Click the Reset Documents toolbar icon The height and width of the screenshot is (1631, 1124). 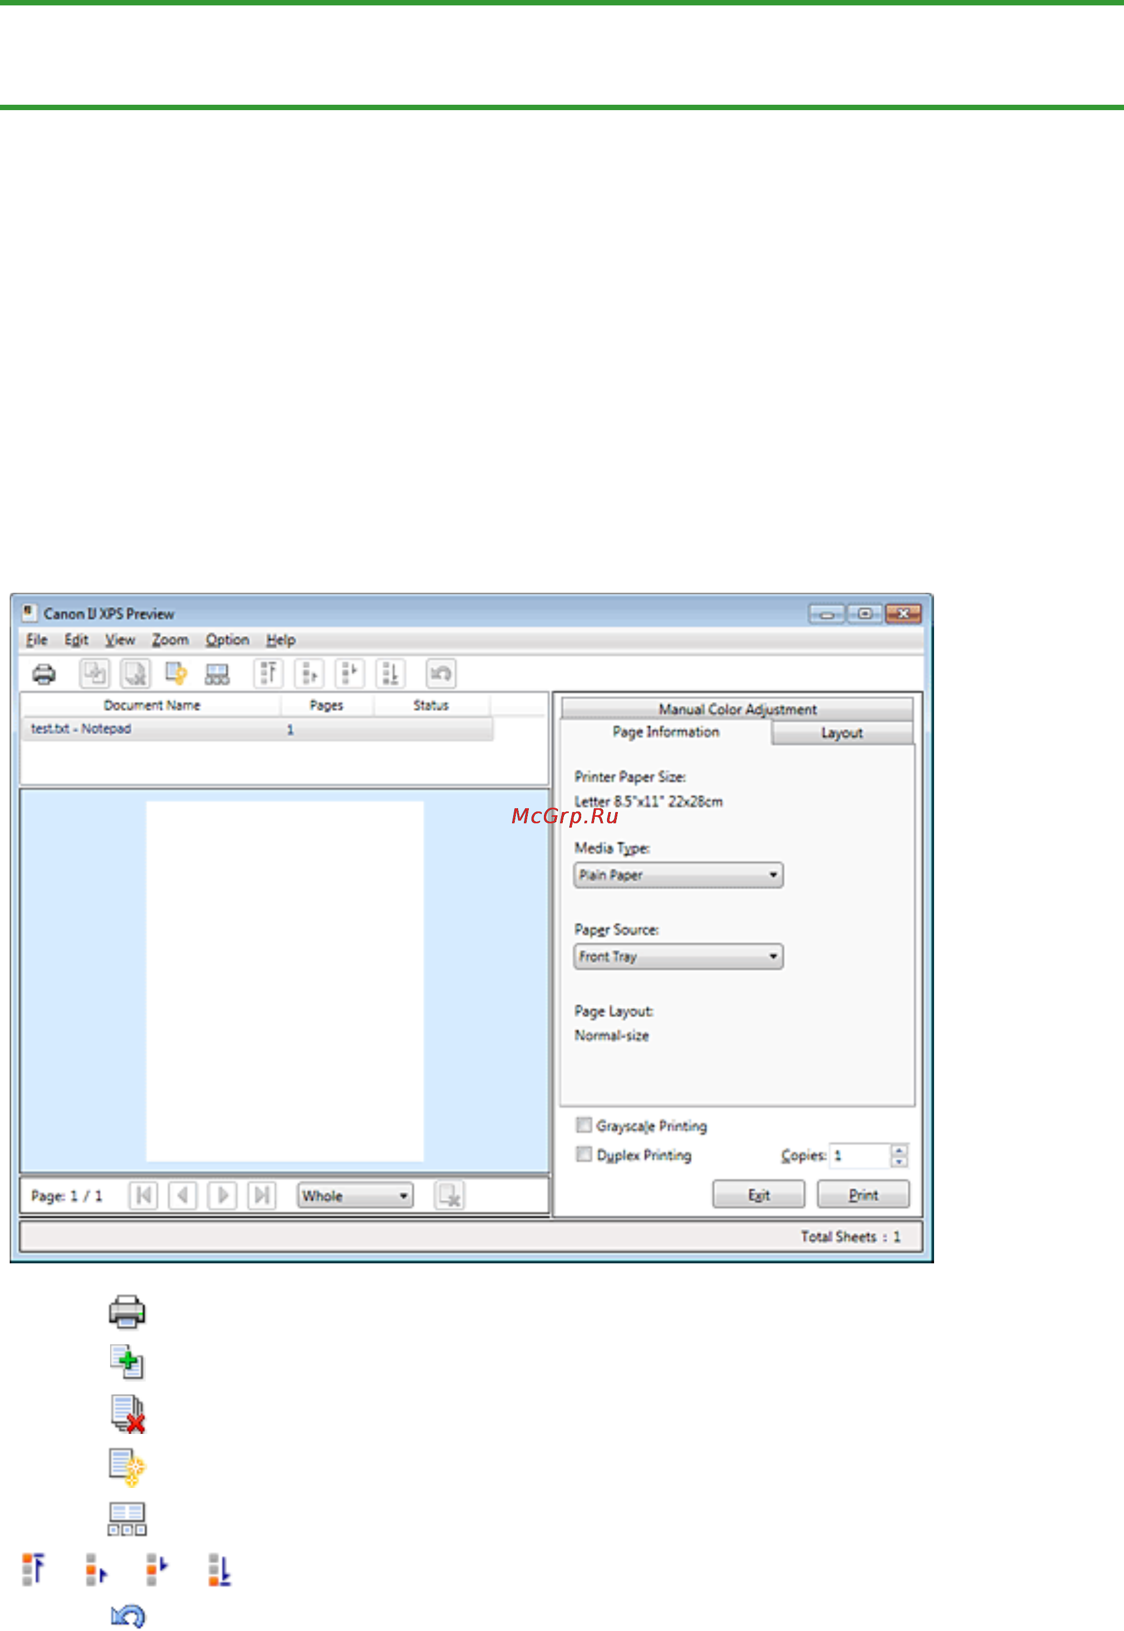coord(176,674)
